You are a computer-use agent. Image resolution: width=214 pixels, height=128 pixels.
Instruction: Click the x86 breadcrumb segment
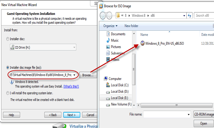click(x=153, y=16)
